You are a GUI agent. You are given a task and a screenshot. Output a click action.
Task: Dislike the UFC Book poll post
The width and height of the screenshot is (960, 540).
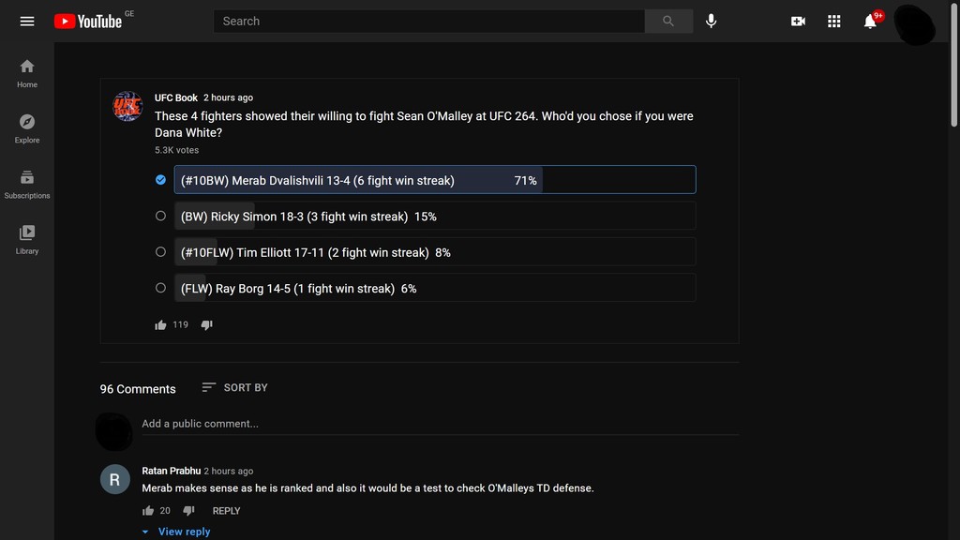(207, 325)
